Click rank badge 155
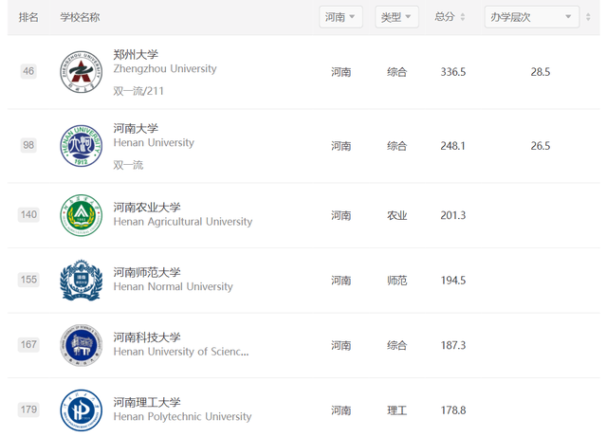Viewport: 607px width, 437px height. [28, 280]
